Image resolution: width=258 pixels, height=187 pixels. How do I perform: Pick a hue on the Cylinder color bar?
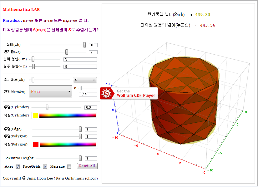tap(68, 116)
